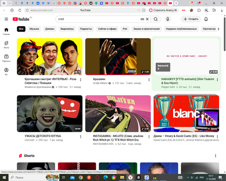The image size is (226, 181).
Task: Select the Подкасты filter chip
Action: [x=86, y=29]
